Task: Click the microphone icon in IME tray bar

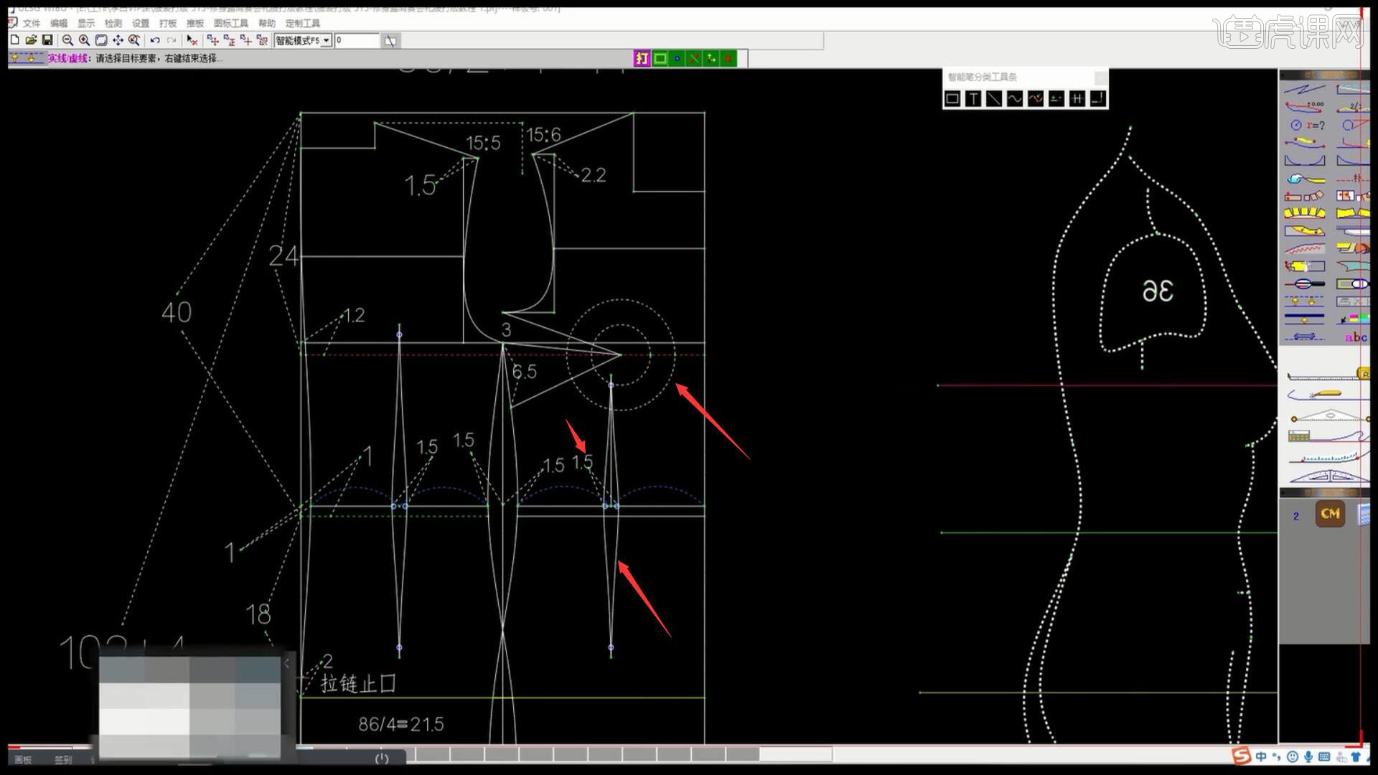Action: (1308, 757)
